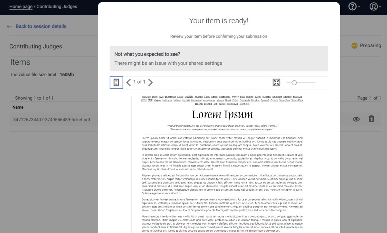387x233 pixels.
Task: Open the Home page breadcrumb link
Action: point(21,6)
